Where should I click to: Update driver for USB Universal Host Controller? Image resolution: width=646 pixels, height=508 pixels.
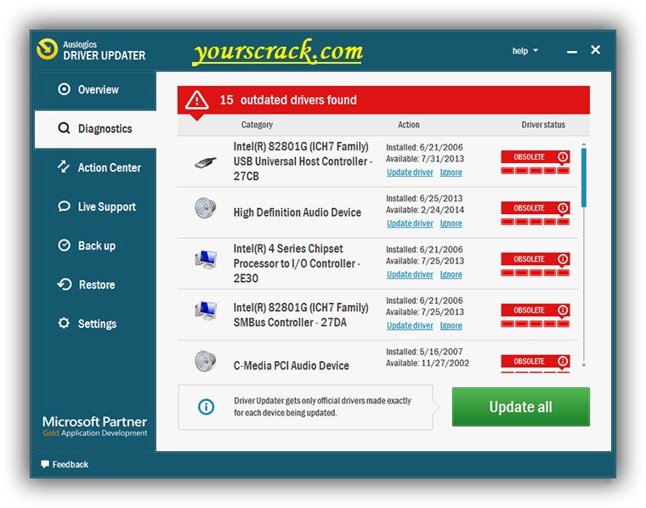[x=410, y=172]
